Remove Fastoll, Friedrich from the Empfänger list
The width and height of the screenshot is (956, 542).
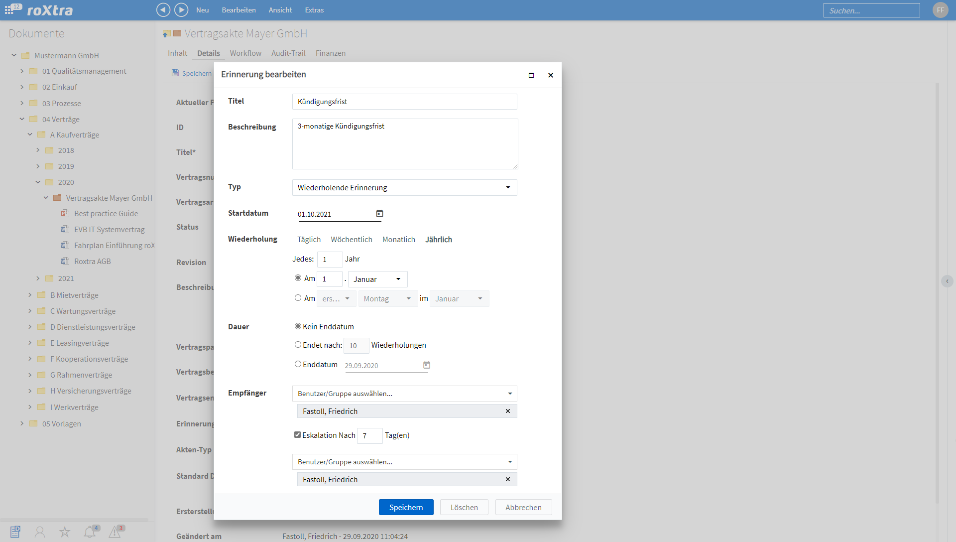tap(507, 411)
